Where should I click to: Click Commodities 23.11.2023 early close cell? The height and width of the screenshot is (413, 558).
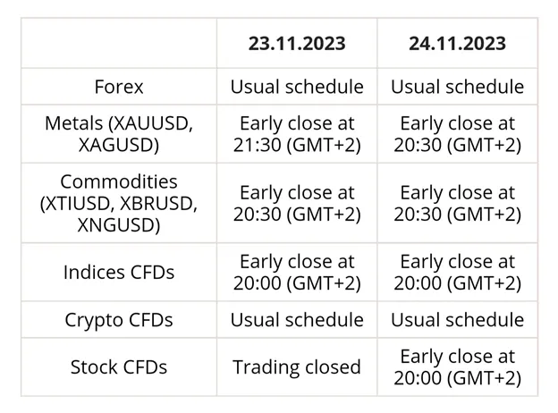pos(297,203)
